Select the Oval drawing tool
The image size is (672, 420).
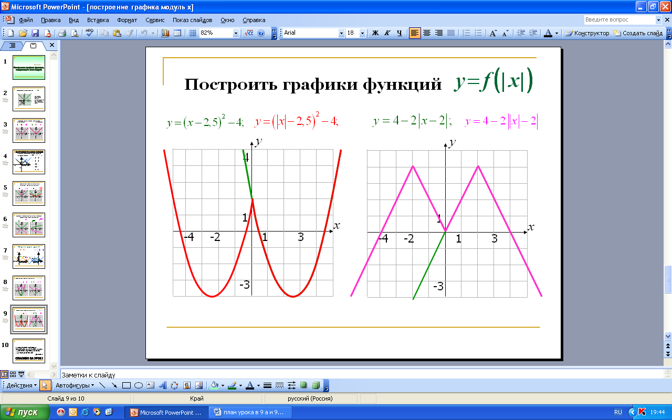click(x=139, y=385)
